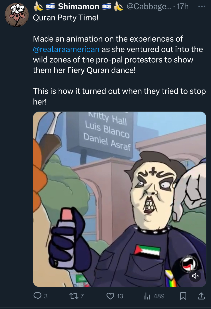Unmute the video with speaker icon

pyautogui.click(x=195, y=276)
